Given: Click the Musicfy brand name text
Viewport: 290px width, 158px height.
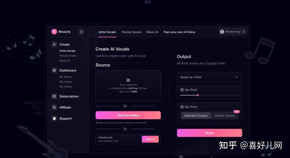Looking at the screenshot, I should click(x=64, y=32).
